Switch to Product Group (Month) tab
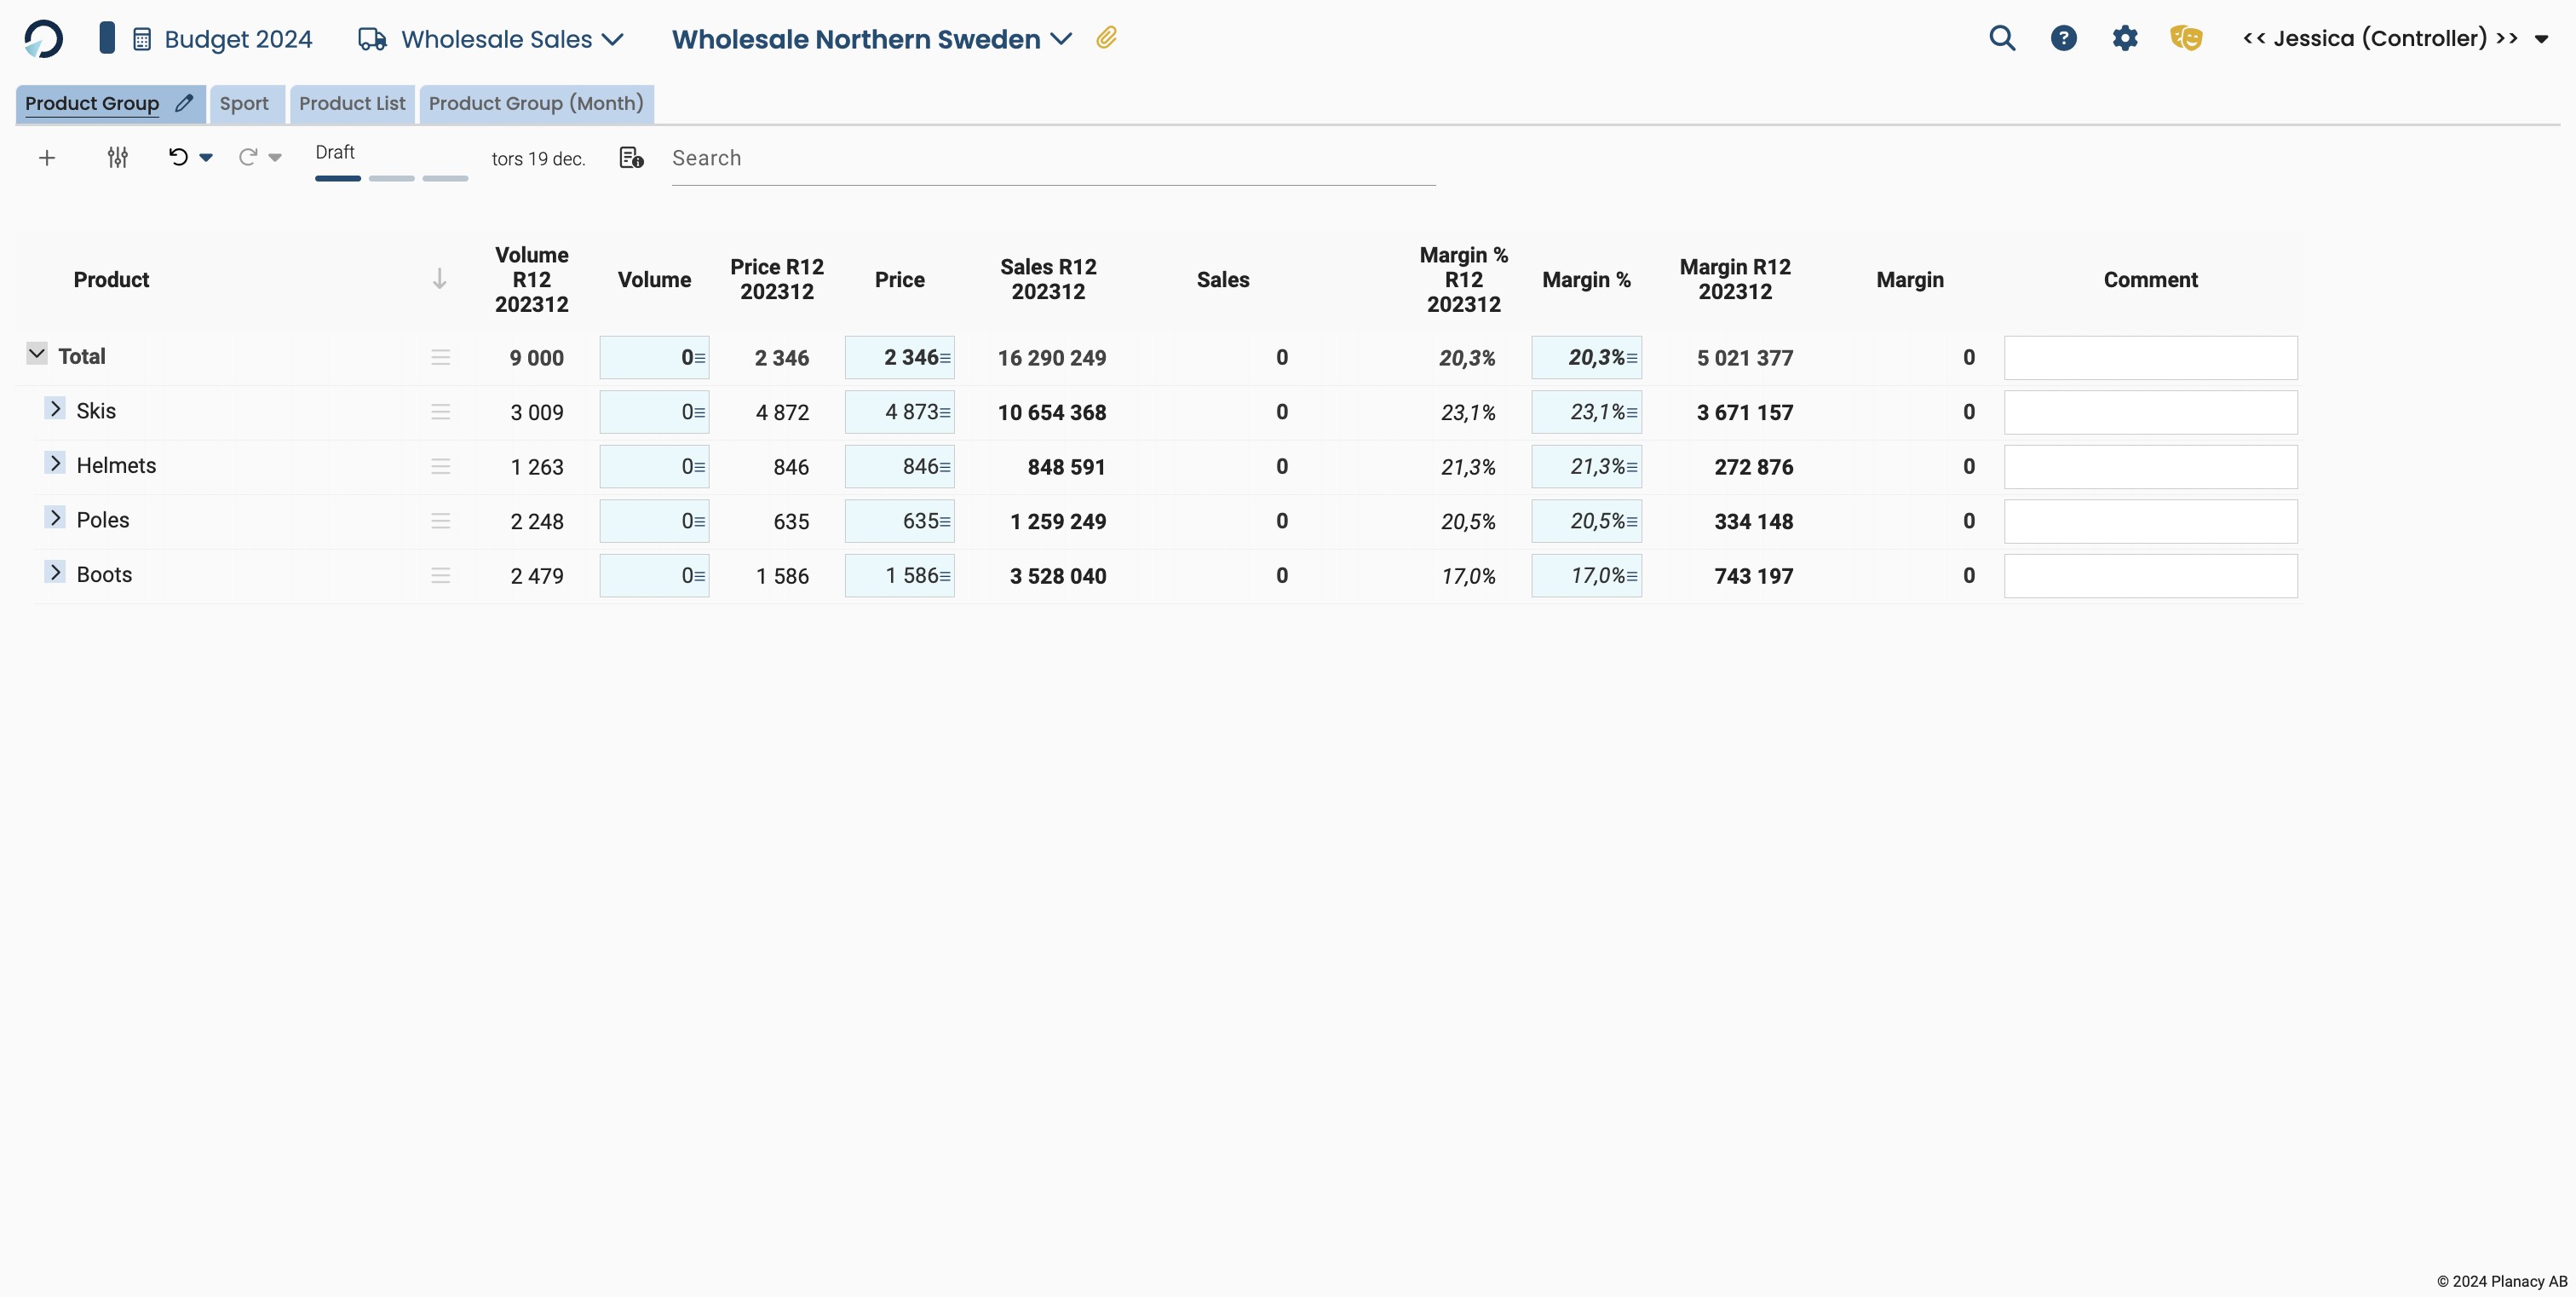The width and height of the screenshot is (2576, 1297). [x=536, y=104]
